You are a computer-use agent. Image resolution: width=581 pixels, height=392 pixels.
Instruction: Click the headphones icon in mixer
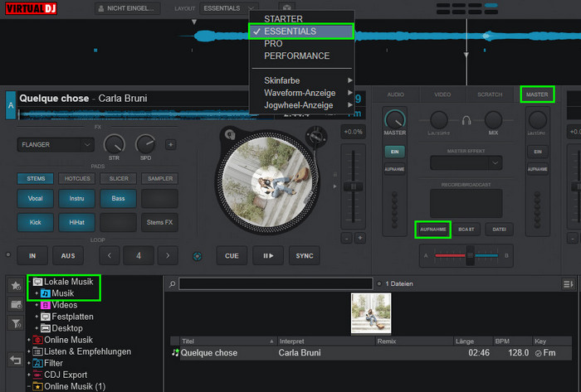click(466, 120)
